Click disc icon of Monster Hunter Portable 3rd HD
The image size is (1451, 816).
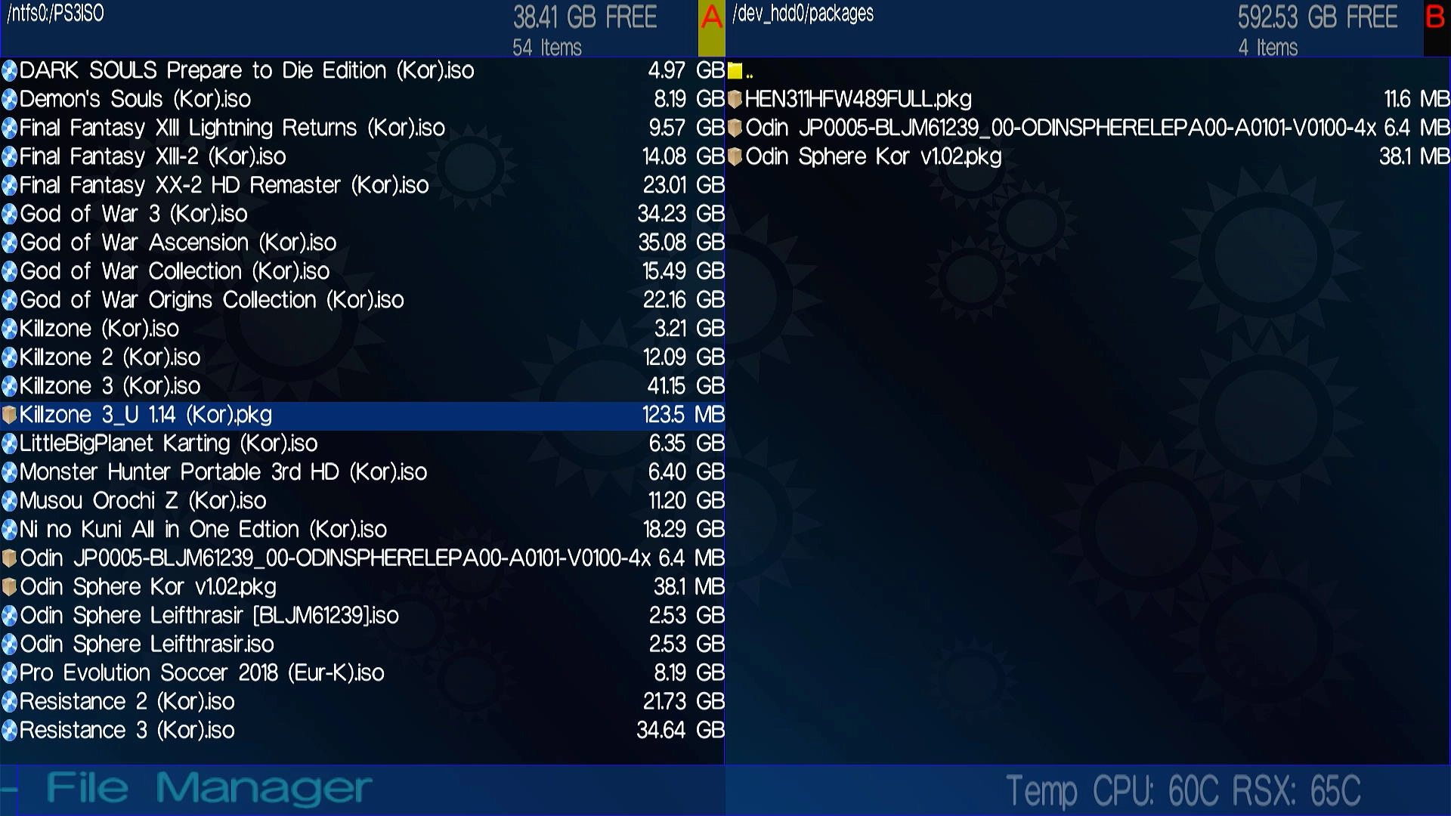(10, 473)
